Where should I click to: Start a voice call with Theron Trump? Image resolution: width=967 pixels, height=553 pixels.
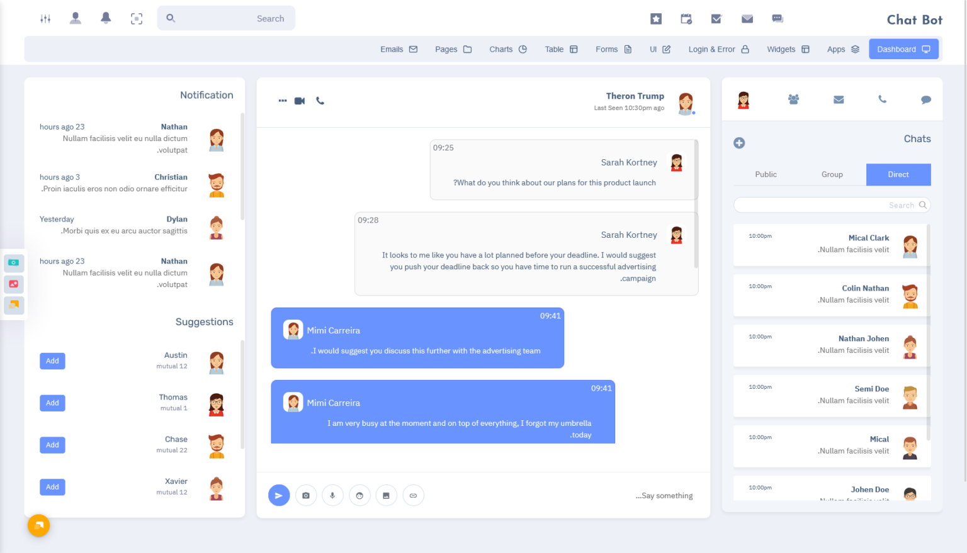coord(320,101)
